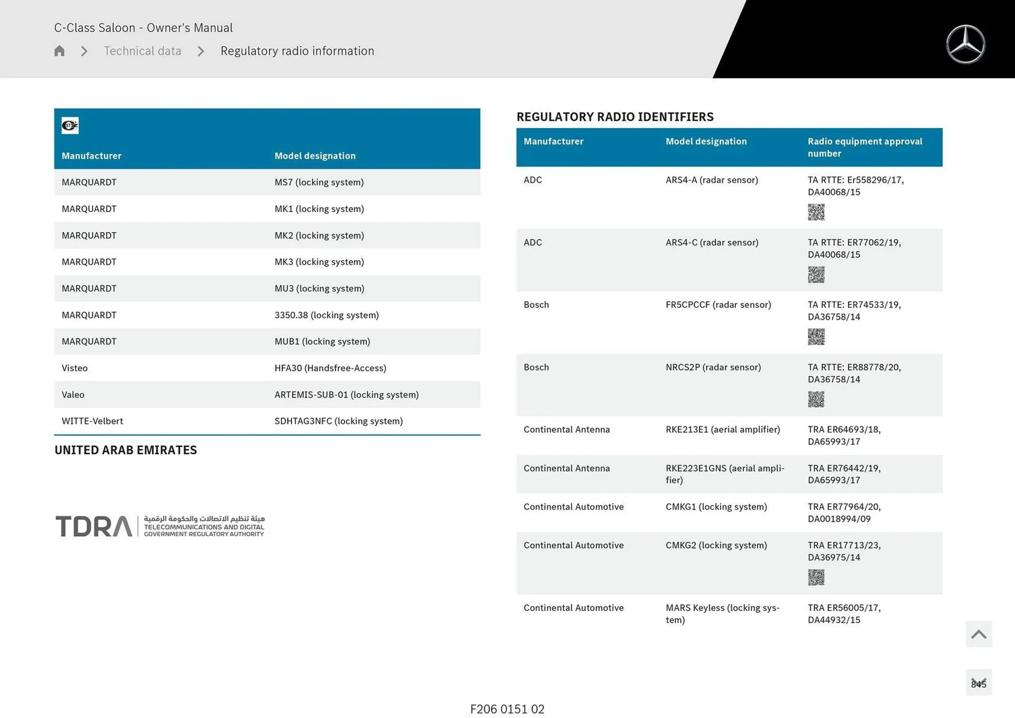Image resolution: width=1015 pixels, height=718 pixels.
Task: Click the chevron following the home icon
Action: coord(84,51)
